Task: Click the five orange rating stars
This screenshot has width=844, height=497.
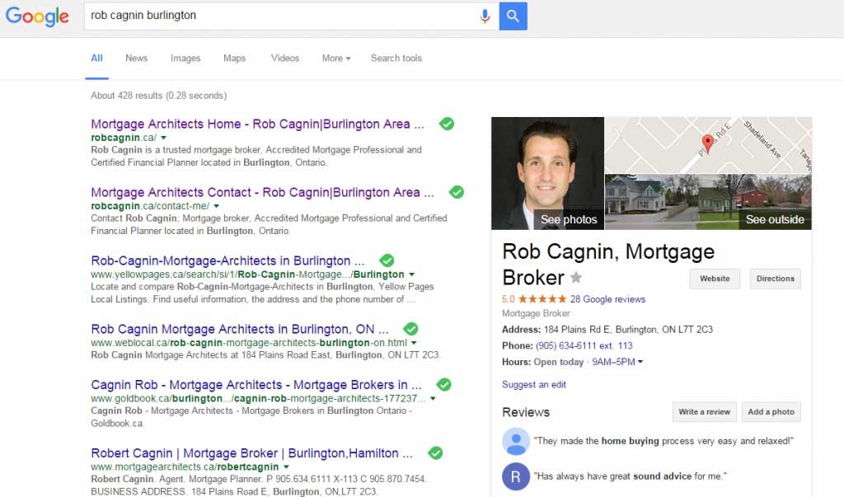Action: click(x=542, y=299)
